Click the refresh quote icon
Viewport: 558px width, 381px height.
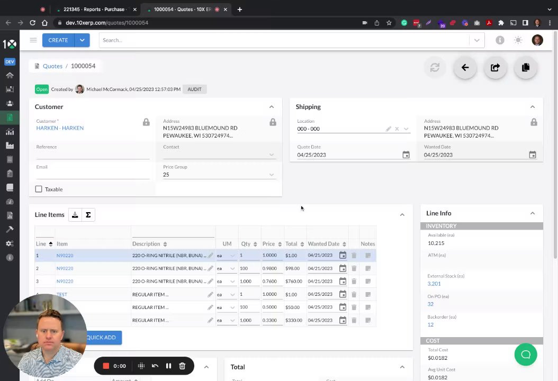pos(435,67)
